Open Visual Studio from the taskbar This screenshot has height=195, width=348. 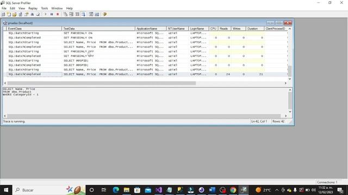pos(159,190)
